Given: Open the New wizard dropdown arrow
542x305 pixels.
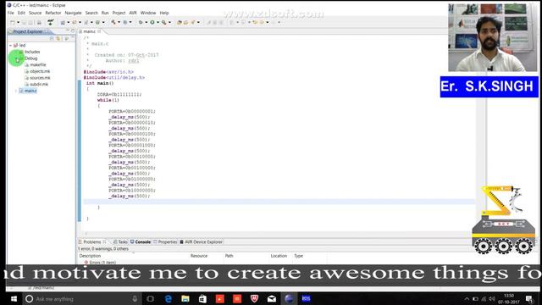Looking at the screenshot, I should point(19,23).
